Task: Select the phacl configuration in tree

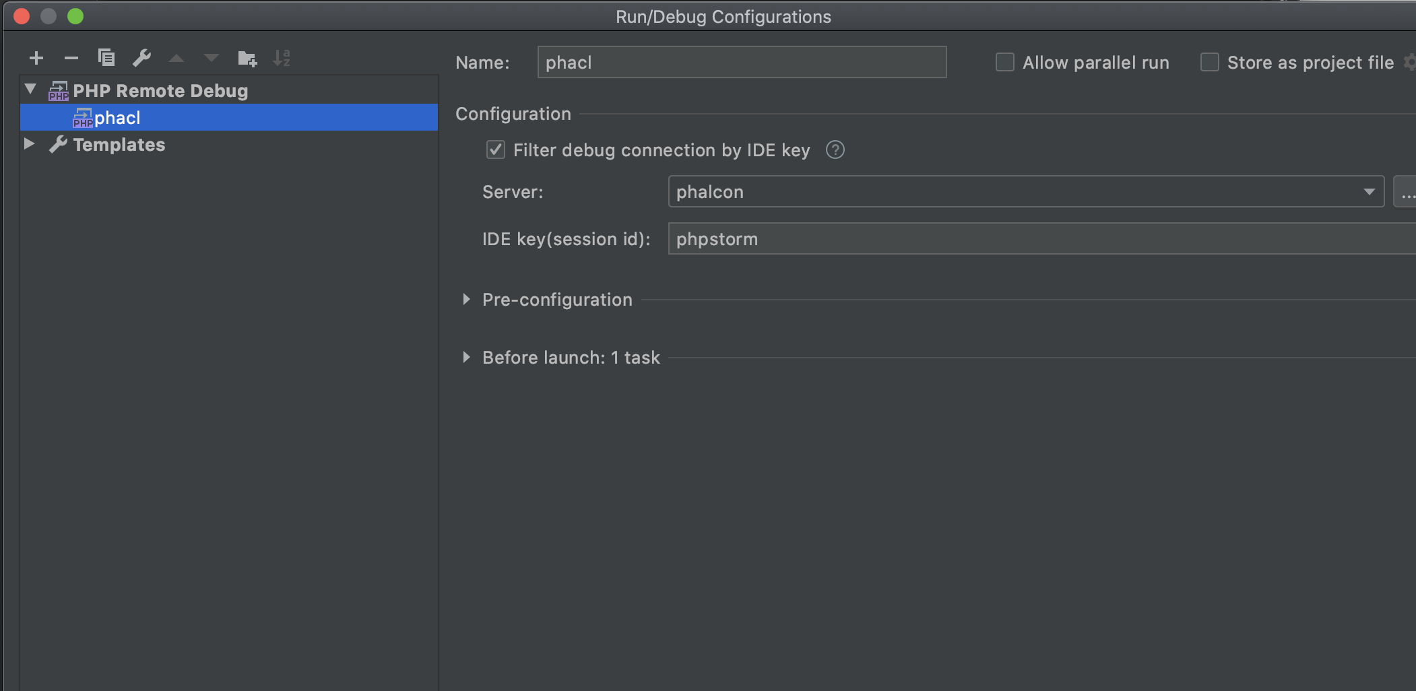Action: coord(117,118)
